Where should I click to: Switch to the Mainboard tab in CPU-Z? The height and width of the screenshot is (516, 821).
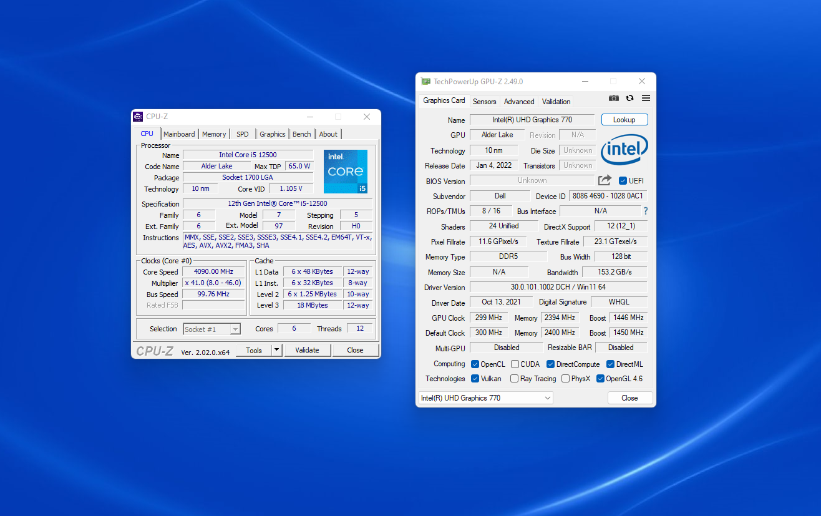pyautogui.click(x=179, y=134)
